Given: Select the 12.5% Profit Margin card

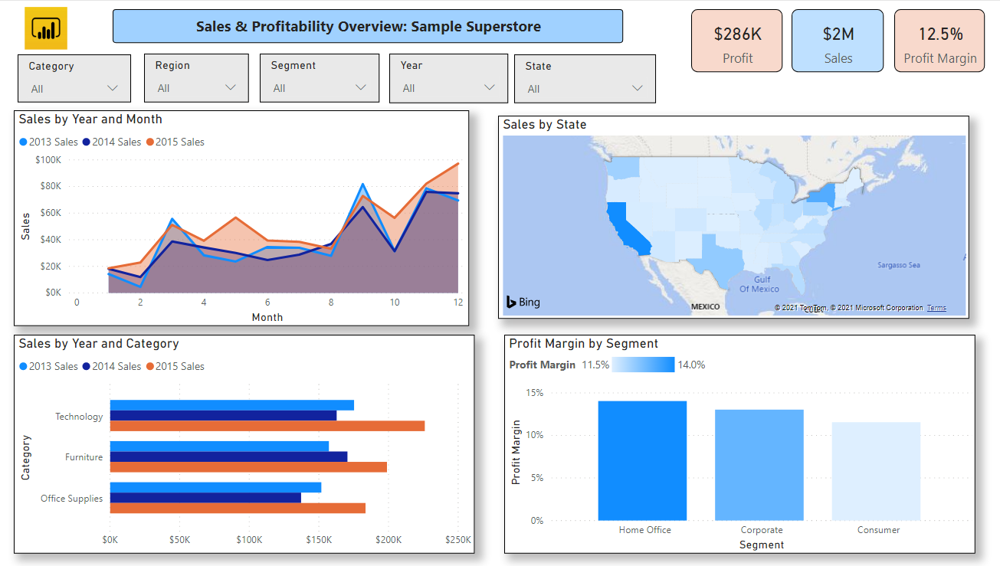Looking at the screenshot, I should pyautogui.click(x=939, y=40).
